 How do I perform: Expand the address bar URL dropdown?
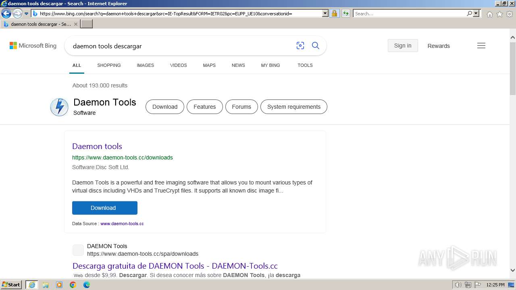click(x=325, y=13)
